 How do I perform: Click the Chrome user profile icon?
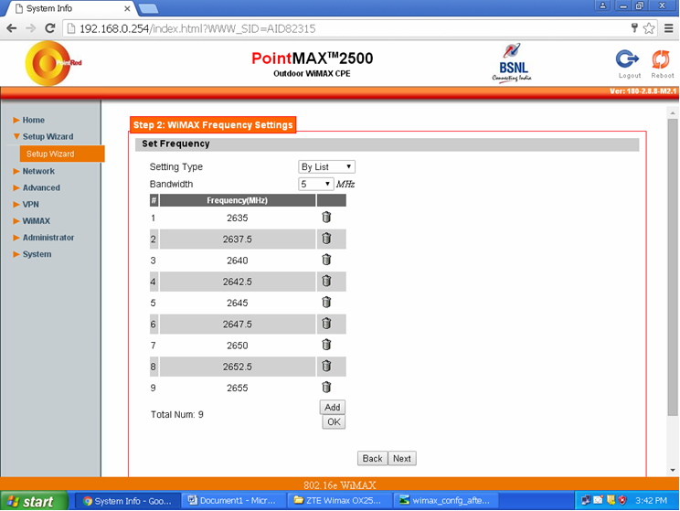click(602, 5)
